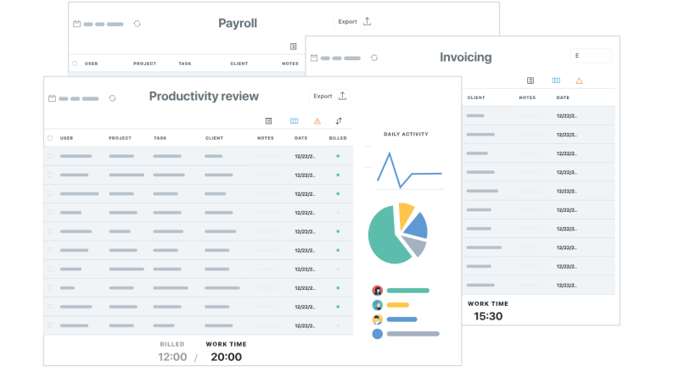The width and height of the screenshot is (679, 389).
Task: Check the first row checkbox in Productivity table
Action: tap(50, 156)
